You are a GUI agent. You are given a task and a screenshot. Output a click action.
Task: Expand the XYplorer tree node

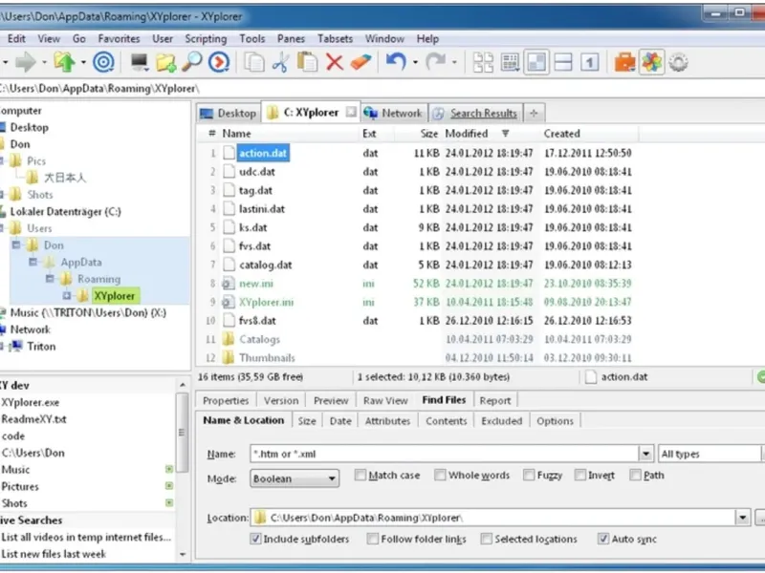point(66,296)
